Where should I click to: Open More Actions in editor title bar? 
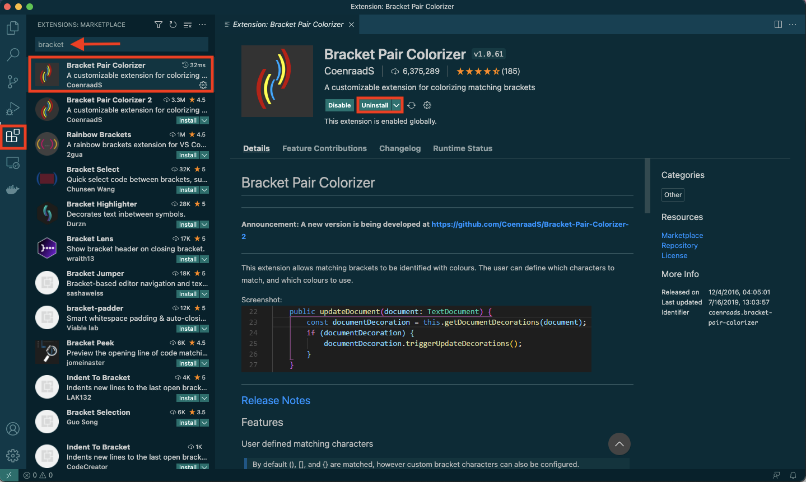pyautogui.click(x=793, y=24)
